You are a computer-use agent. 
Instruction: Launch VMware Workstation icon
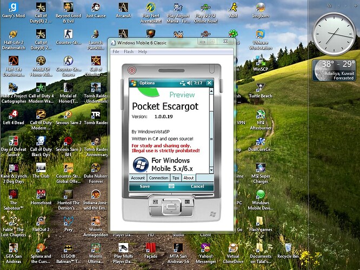(261, 39)
